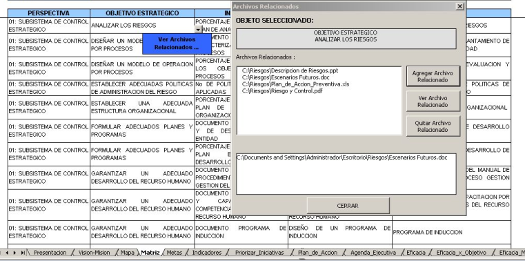Image resolution: width=525 pixels, height=261 pixels.
Task: Go to next sheet tab arrow
Action: point(14,253)
